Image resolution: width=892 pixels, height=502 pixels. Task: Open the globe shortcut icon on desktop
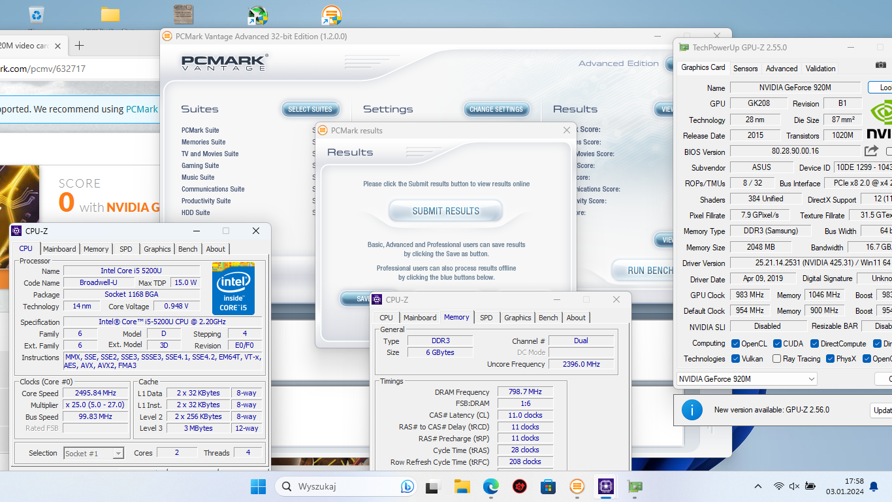[x=258, y=16]
